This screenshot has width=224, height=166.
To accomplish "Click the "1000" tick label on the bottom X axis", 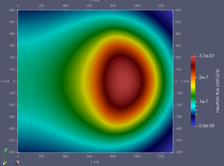I will pos(137,156).
